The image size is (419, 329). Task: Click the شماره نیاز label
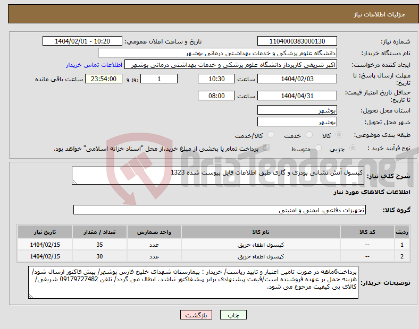click(x=395, y=41)
